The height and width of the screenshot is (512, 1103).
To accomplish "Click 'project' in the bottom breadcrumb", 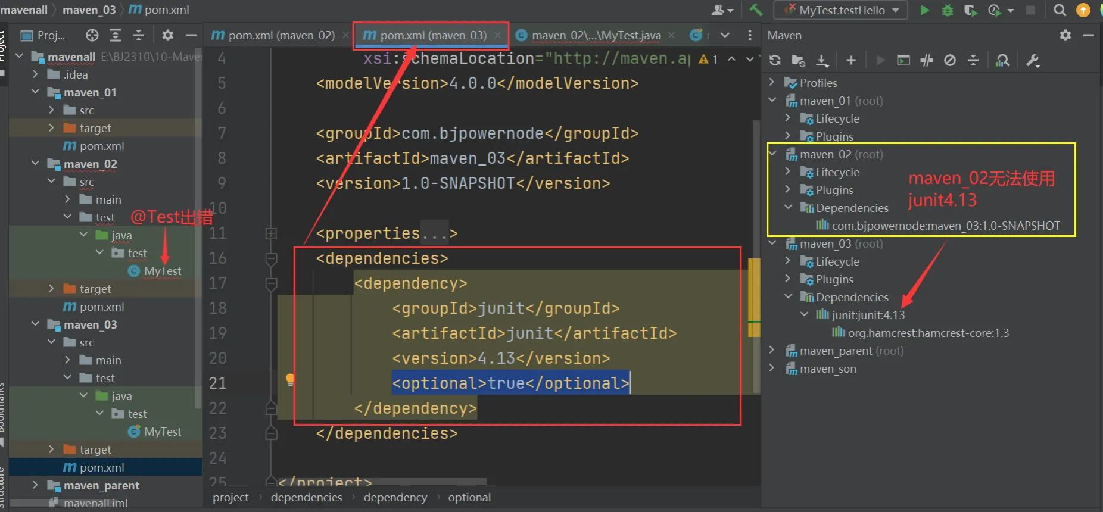I will [230, 497].
